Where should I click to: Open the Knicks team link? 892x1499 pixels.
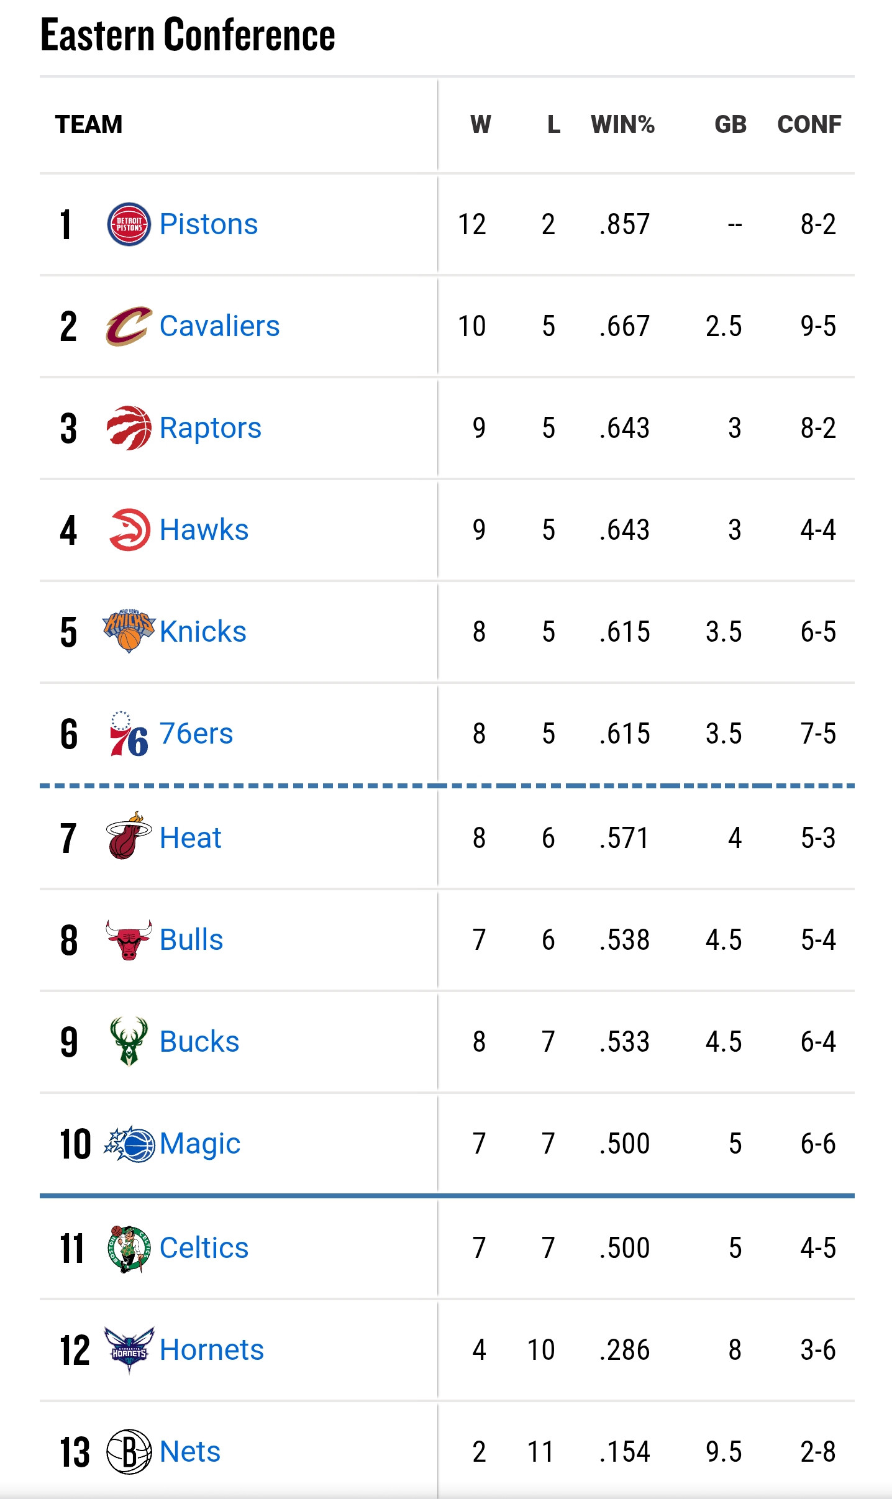coord(203,632)
